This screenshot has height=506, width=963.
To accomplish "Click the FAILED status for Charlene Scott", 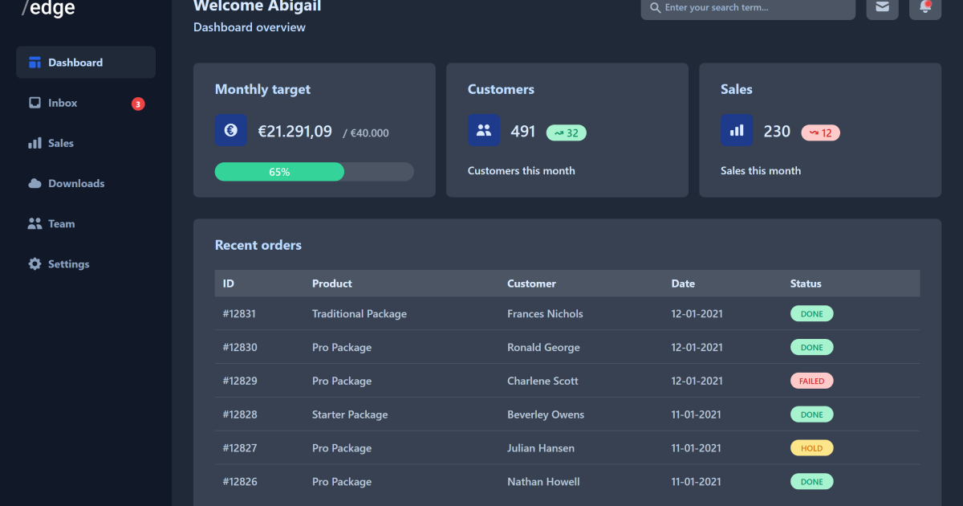I will pyautogui.click(x=811, y=381).
